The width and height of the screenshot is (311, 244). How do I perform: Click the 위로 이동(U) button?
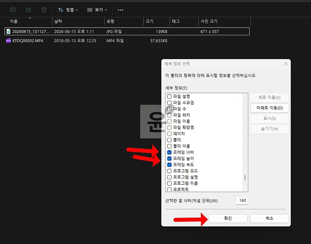[x=270, y=98]
